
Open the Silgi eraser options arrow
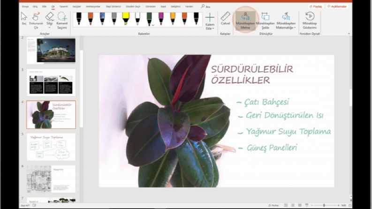(x=49, y=28)
